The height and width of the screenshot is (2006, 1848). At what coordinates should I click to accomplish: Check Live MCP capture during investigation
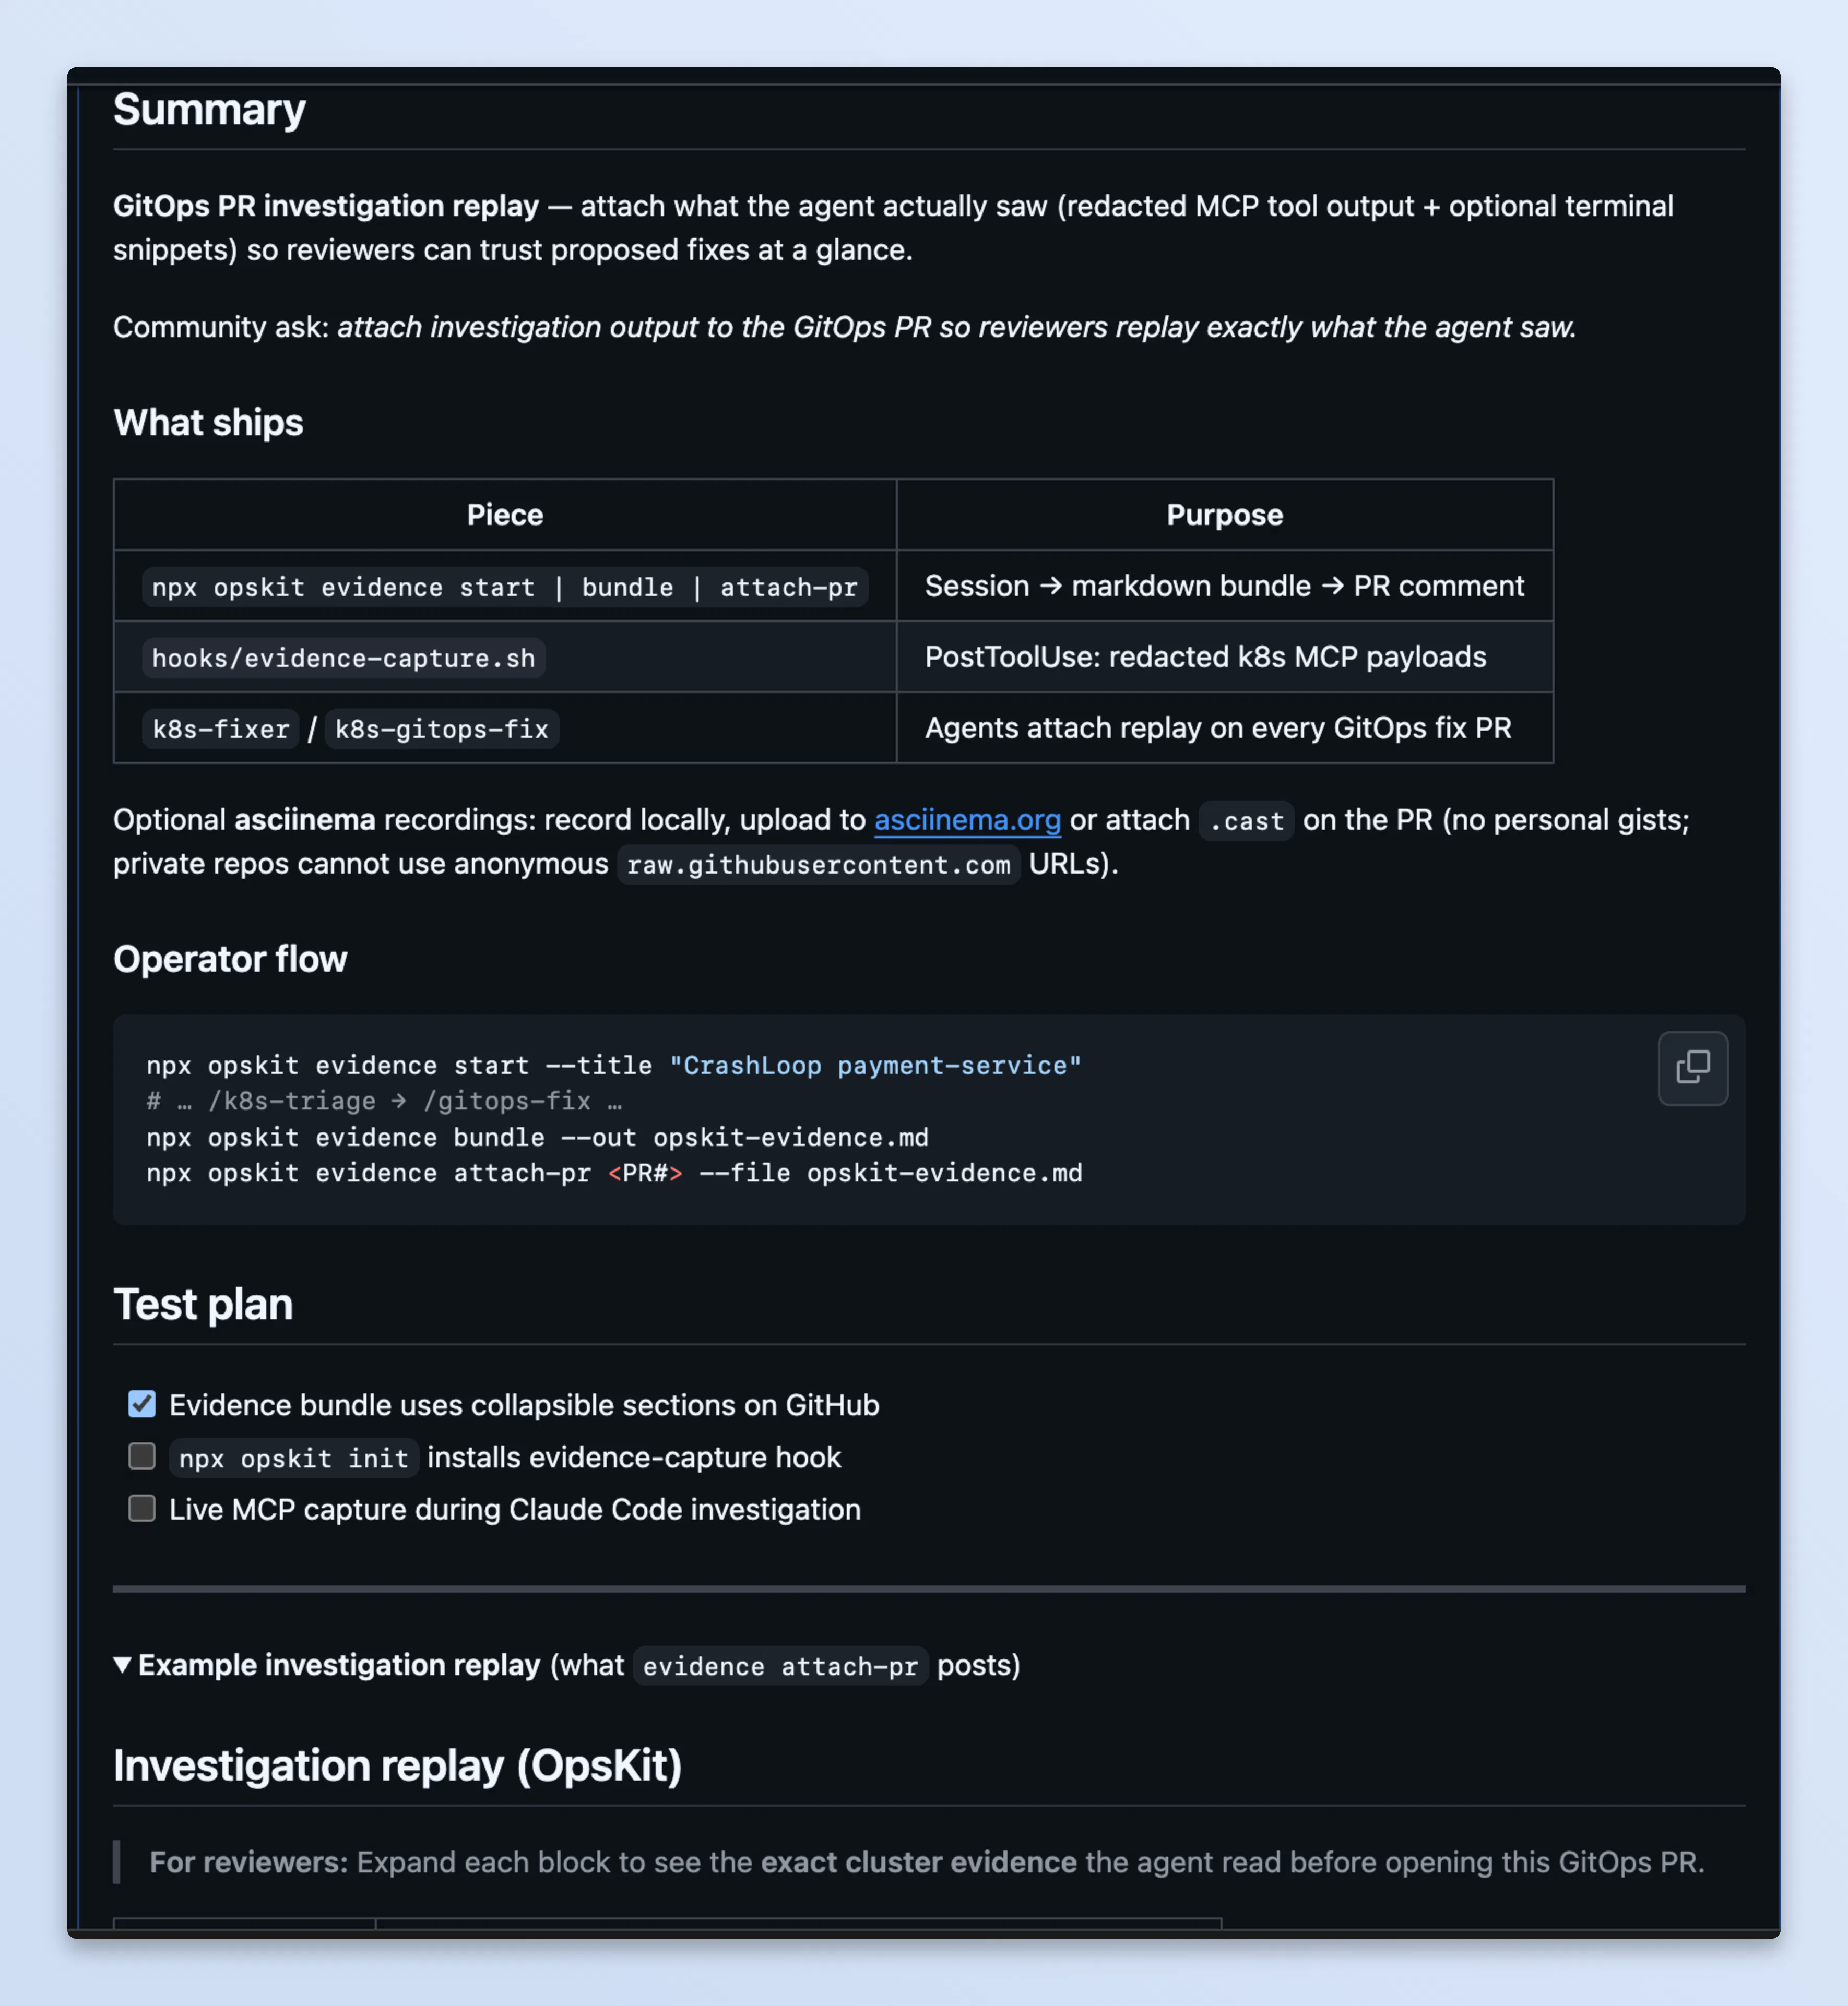pos(142,1508)
